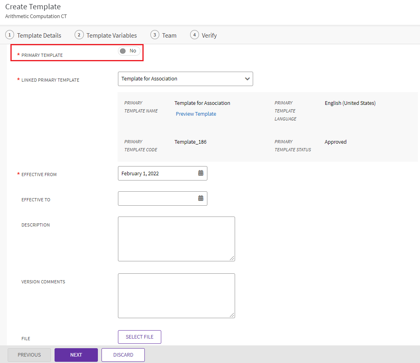Screen dimensions: 420x363
Task: Click the Description box resize handle
Action: 232,259
